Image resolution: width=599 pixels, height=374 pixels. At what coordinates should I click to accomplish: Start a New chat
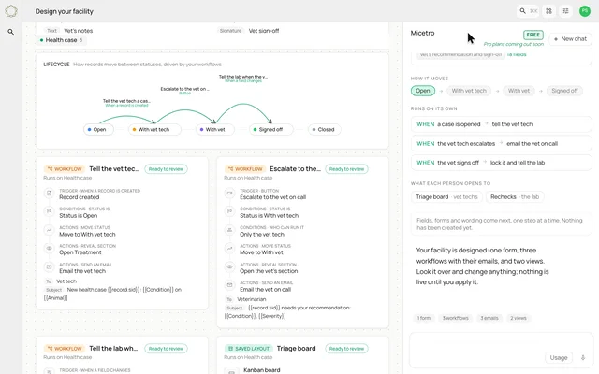pos(570,39)
